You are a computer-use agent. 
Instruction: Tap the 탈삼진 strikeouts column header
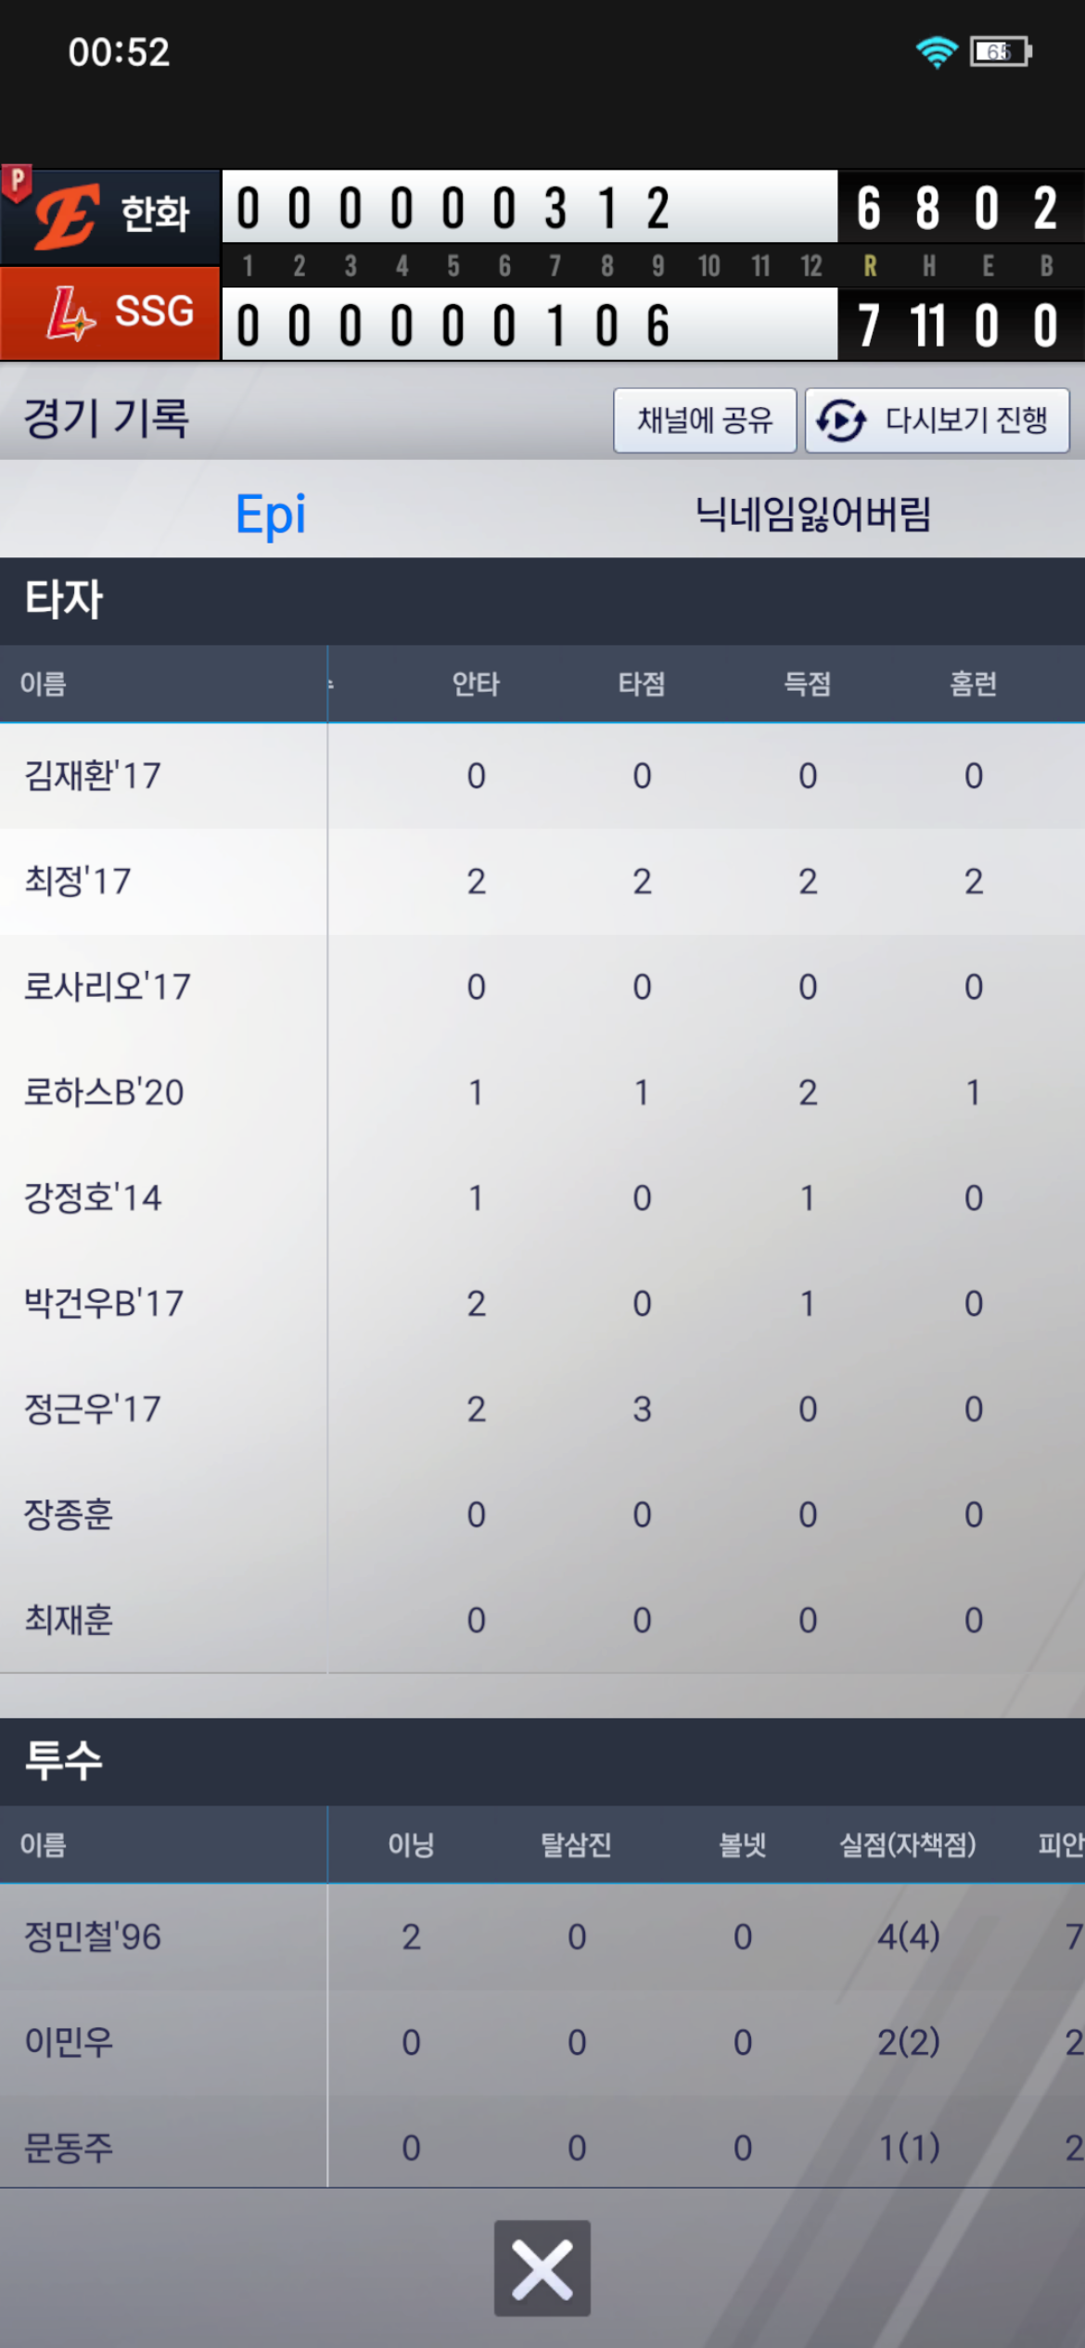[576, 1845]
